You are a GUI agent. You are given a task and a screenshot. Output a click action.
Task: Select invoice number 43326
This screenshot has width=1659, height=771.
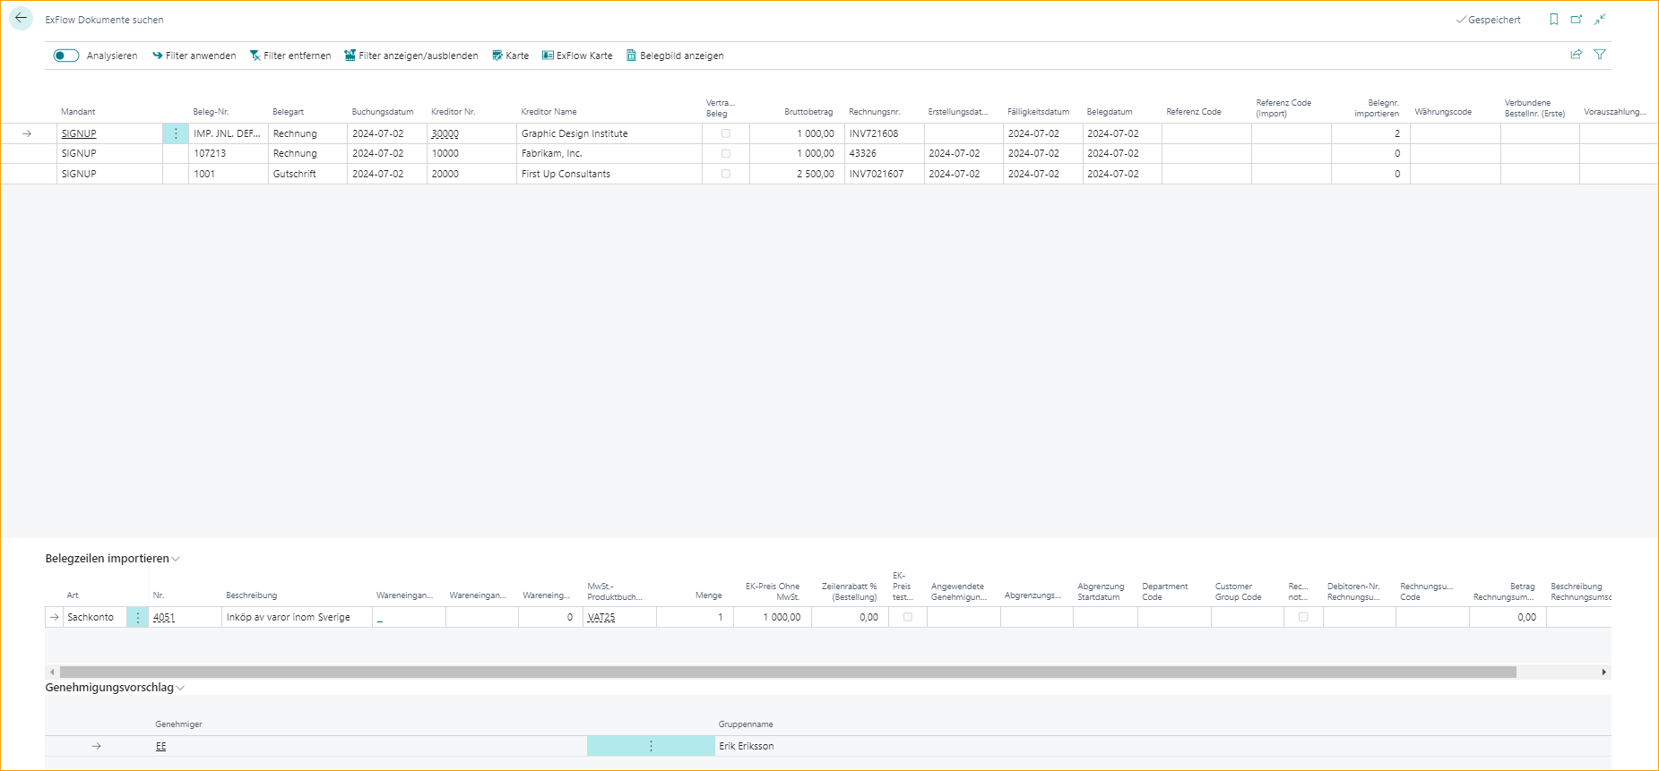point(884,153)
